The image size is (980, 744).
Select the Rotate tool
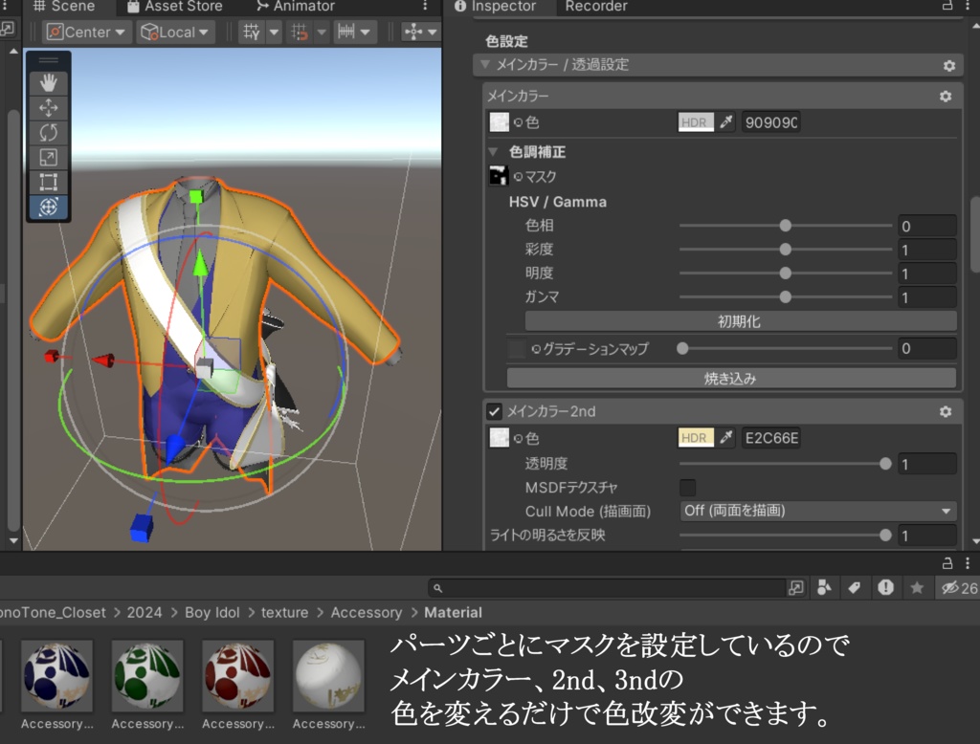click(48, 132)
